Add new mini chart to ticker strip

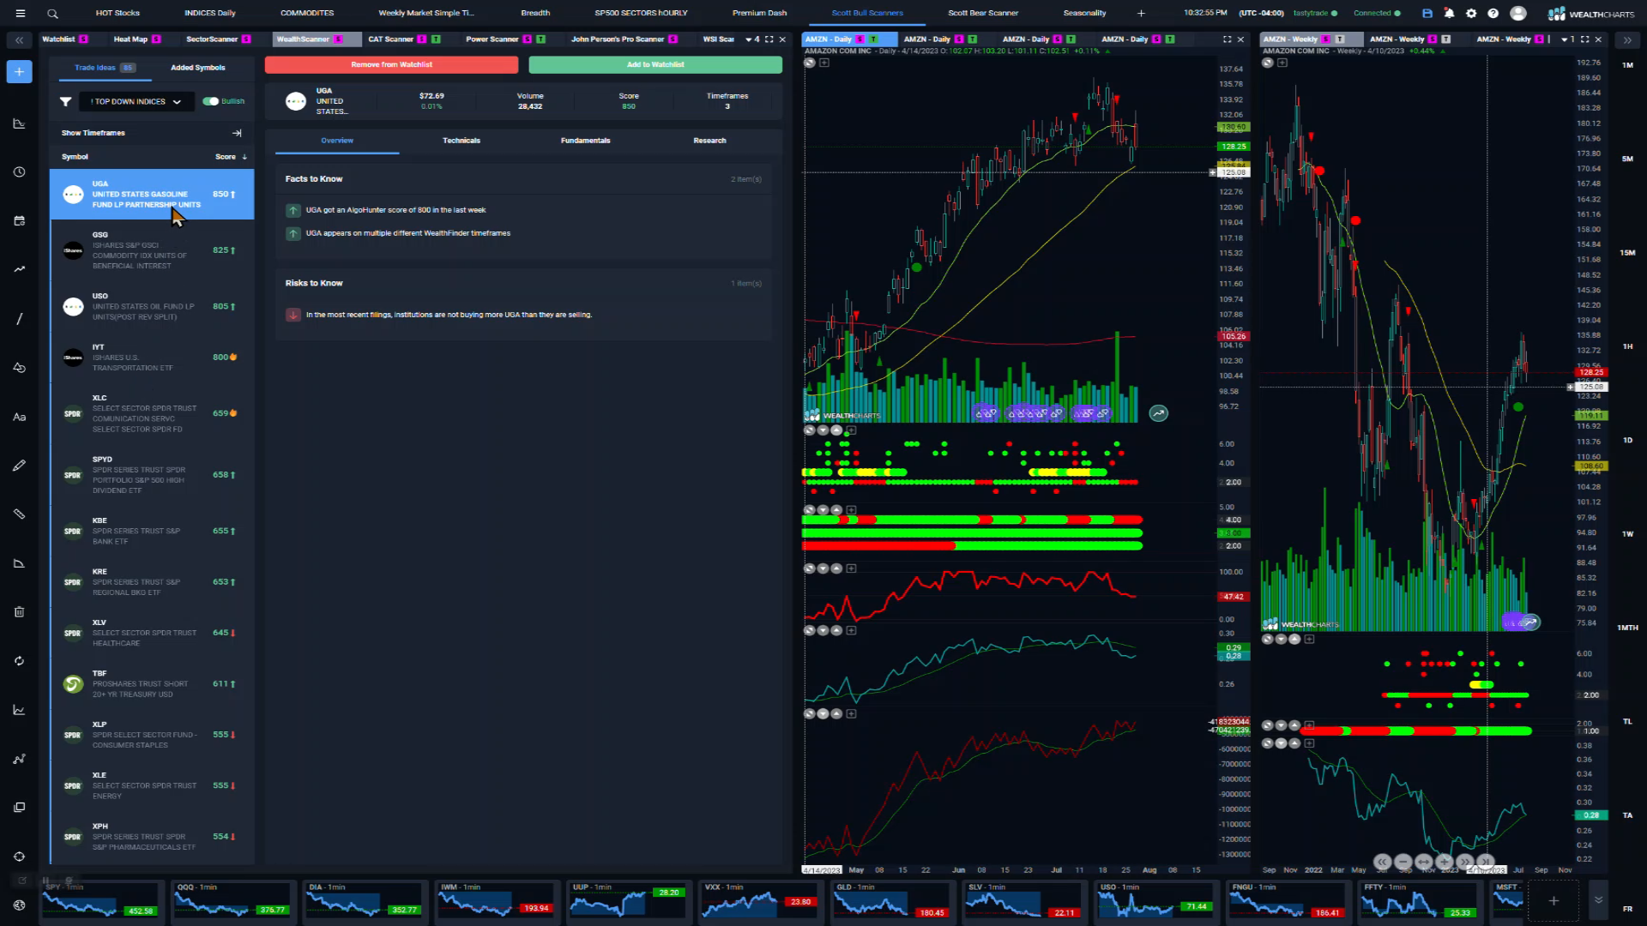(x=1553, y=900)
